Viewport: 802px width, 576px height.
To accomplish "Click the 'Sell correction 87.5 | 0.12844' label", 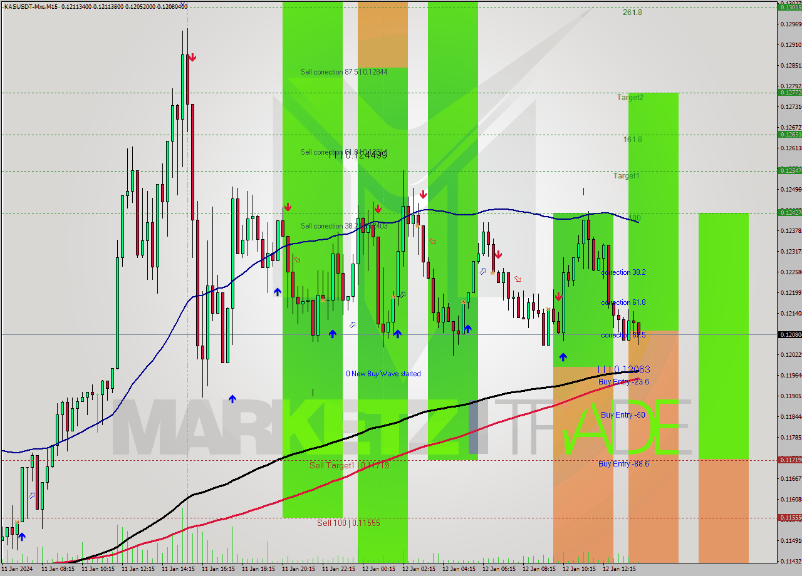I will click(344, 72).
